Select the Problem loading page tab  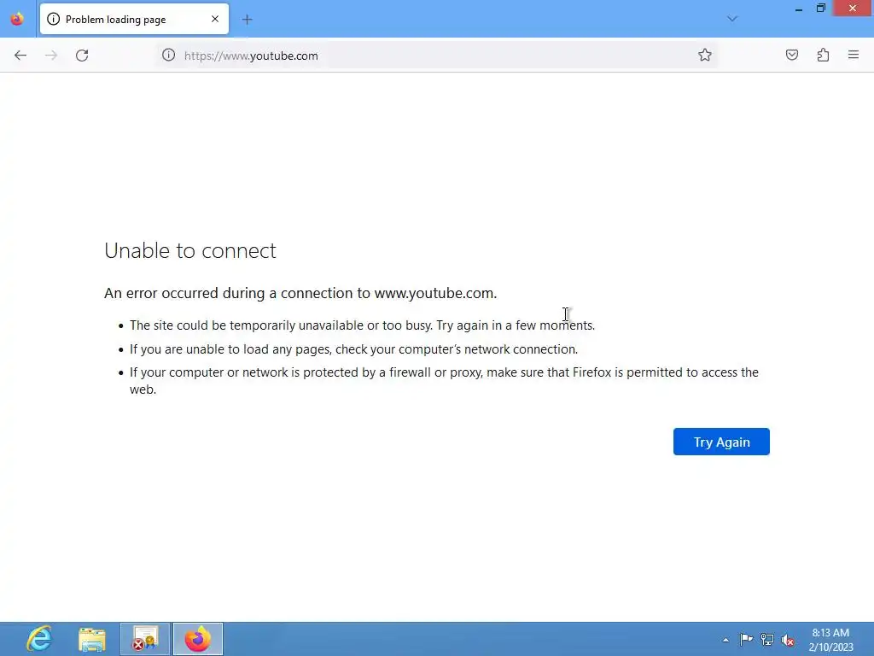coord(134,19)
